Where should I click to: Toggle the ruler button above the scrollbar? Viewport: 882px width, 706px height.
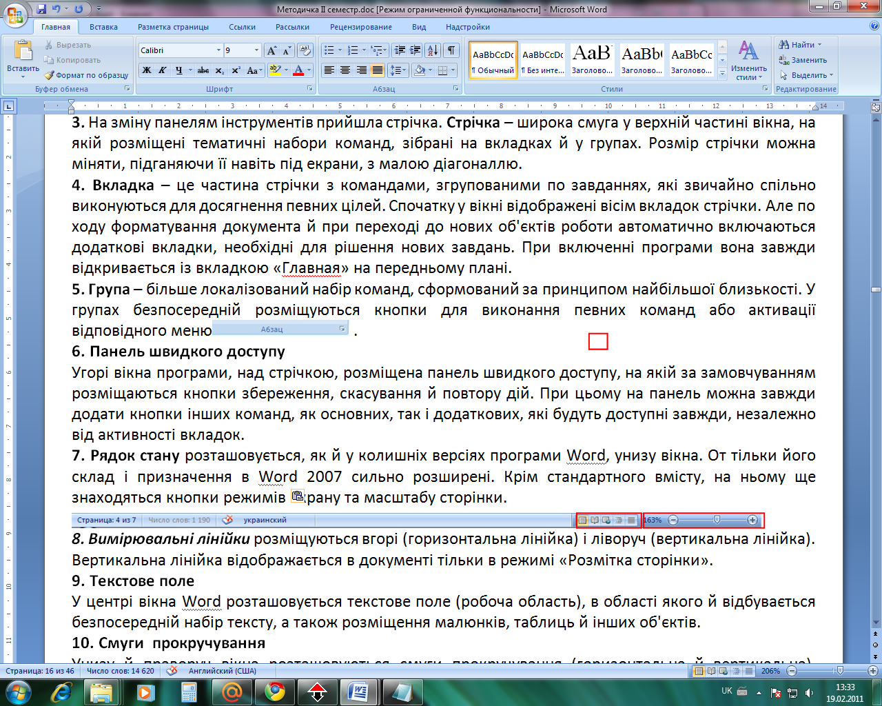pos(876,107)
